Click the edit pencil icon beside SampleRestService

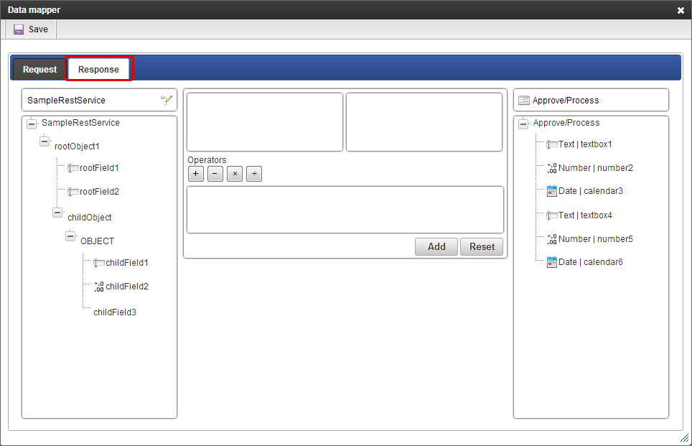pyautogui.click(x=167, y=100)
